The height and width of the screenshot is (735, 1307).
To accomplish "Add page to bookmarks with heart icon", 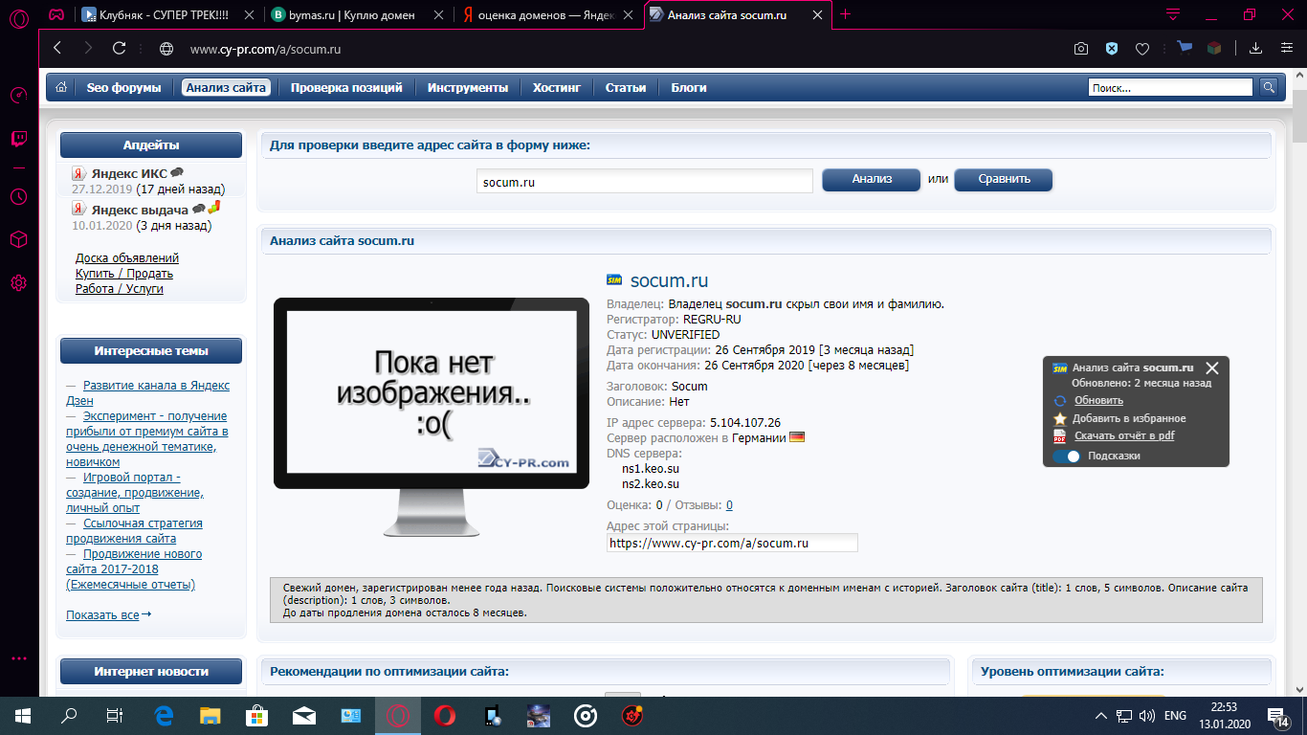I will pos(1141,49).
